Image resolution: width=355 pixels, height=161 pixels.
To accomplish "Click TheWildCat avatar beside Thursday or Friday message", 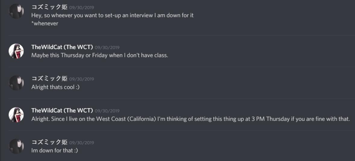I will (x=16, y=51).
